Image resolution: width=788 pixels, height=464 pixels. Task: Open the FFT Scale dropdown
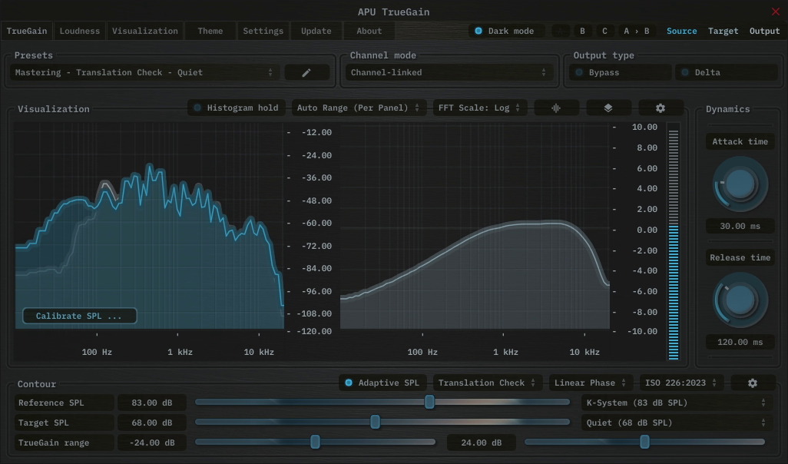pyautogui.click(x=479, y=108)
